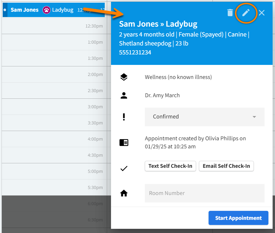Delete appointment using the trash icon
This screenshot has width=275, height=233.
[x=230, y=13]
